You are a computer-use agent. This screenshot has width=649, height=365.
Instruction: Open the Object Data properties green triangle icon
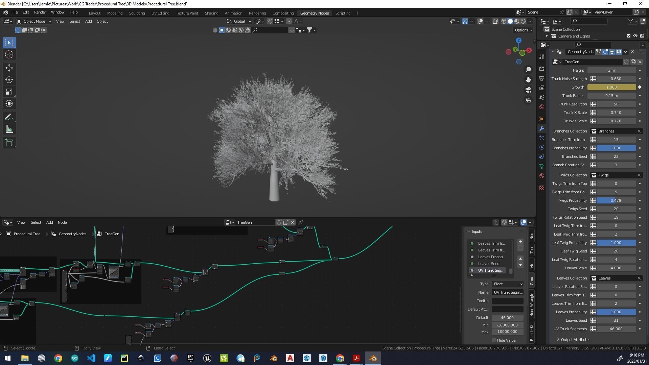[542, 166]
